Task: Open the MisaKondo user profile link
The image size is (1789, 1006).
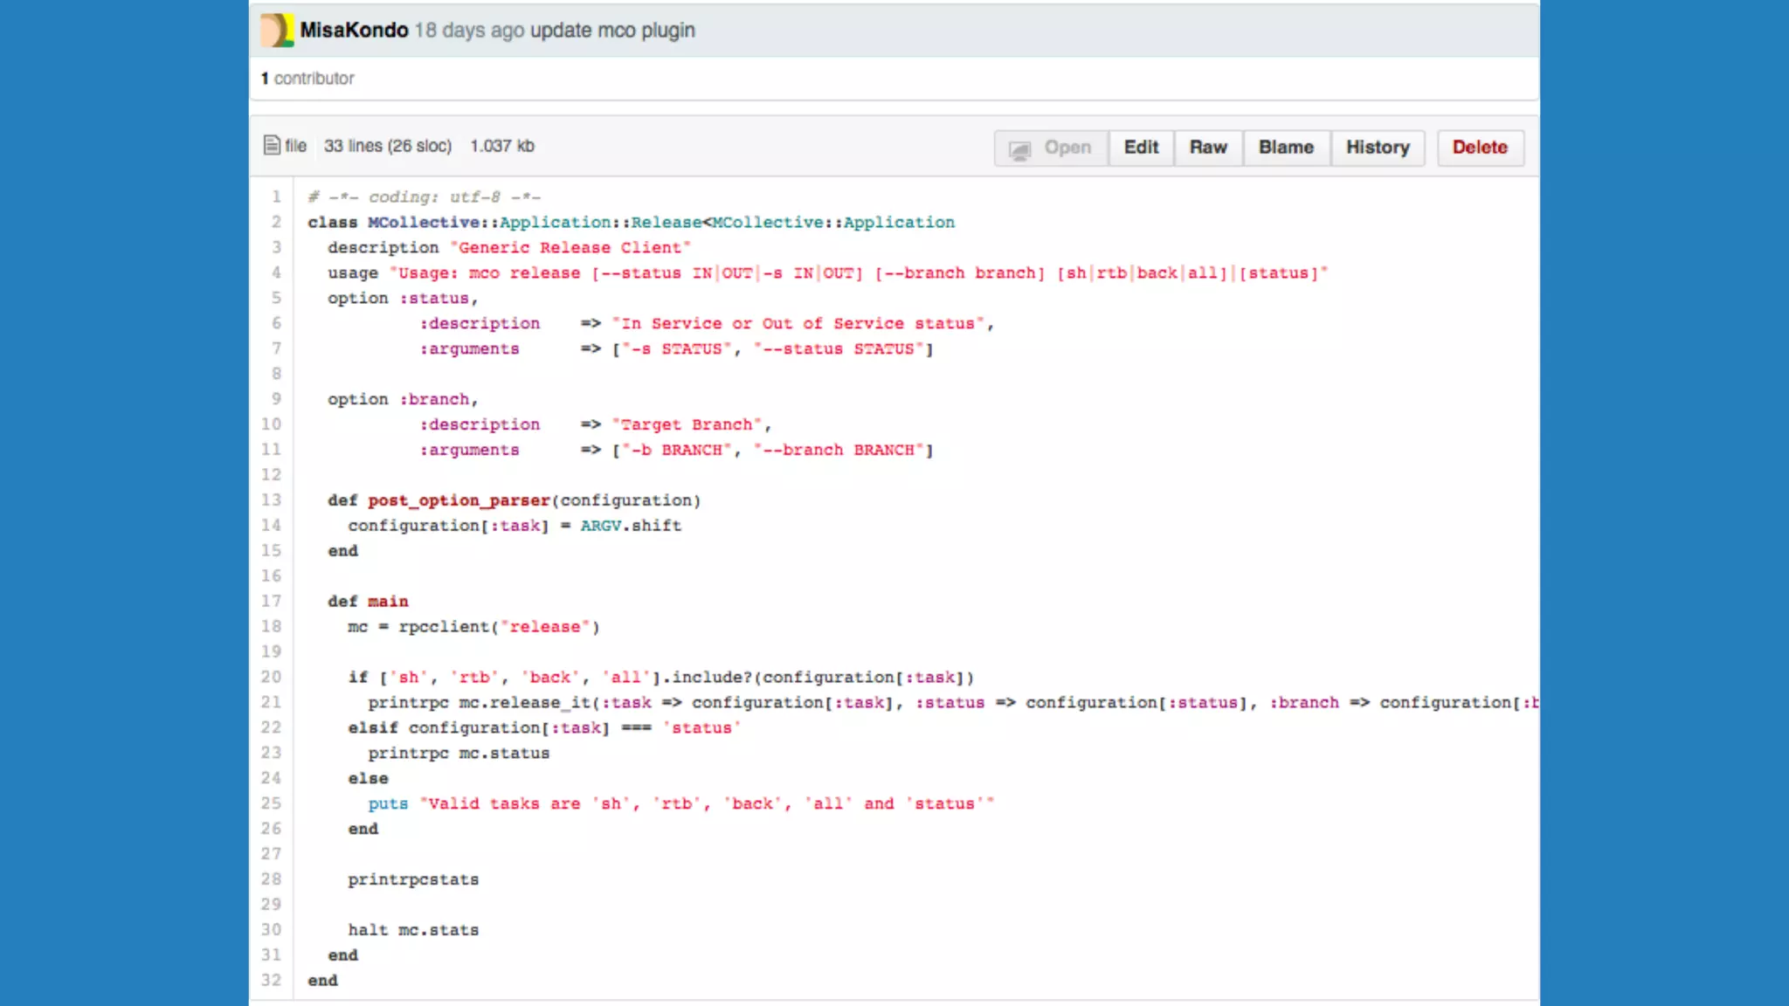Action: click(x=354, y=31)
